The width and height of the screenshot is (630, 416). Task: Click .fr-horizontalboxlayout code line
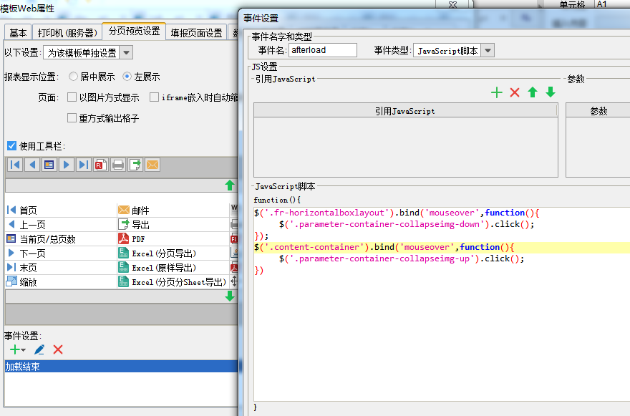point(397,213)
